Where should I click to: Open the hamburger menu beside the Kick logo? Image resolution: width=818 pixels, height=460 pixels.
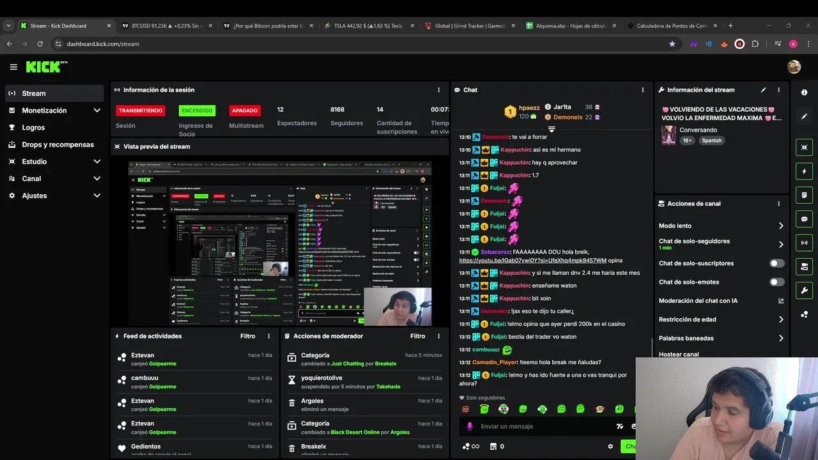(13, 67)
